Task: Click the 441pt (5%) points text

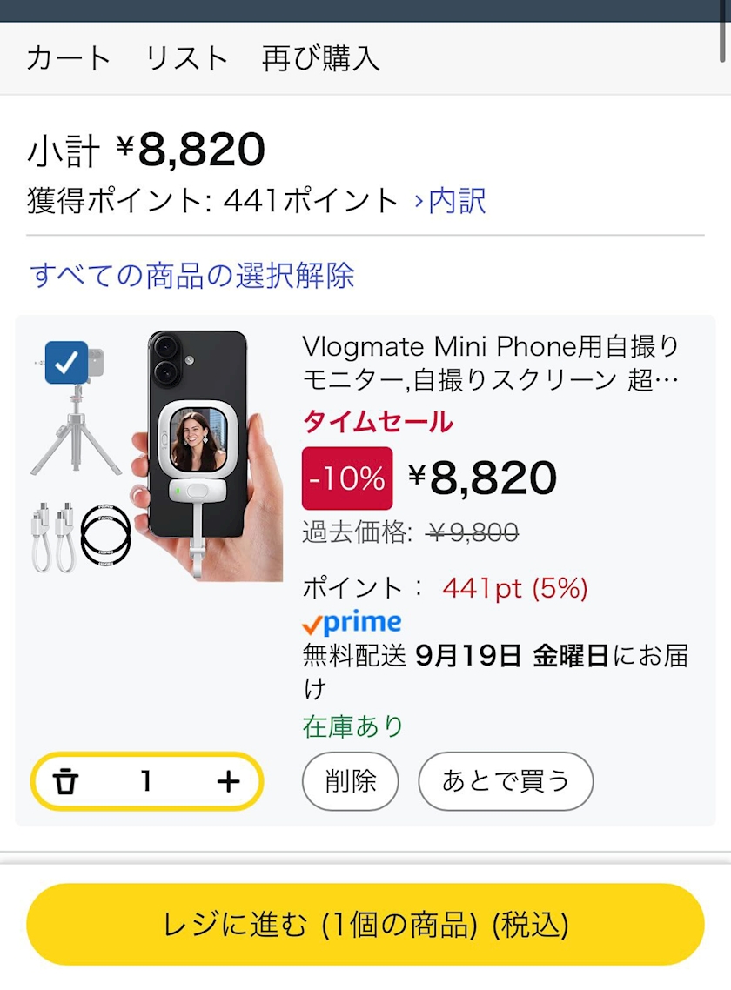Action: click(x=515, y=588)
